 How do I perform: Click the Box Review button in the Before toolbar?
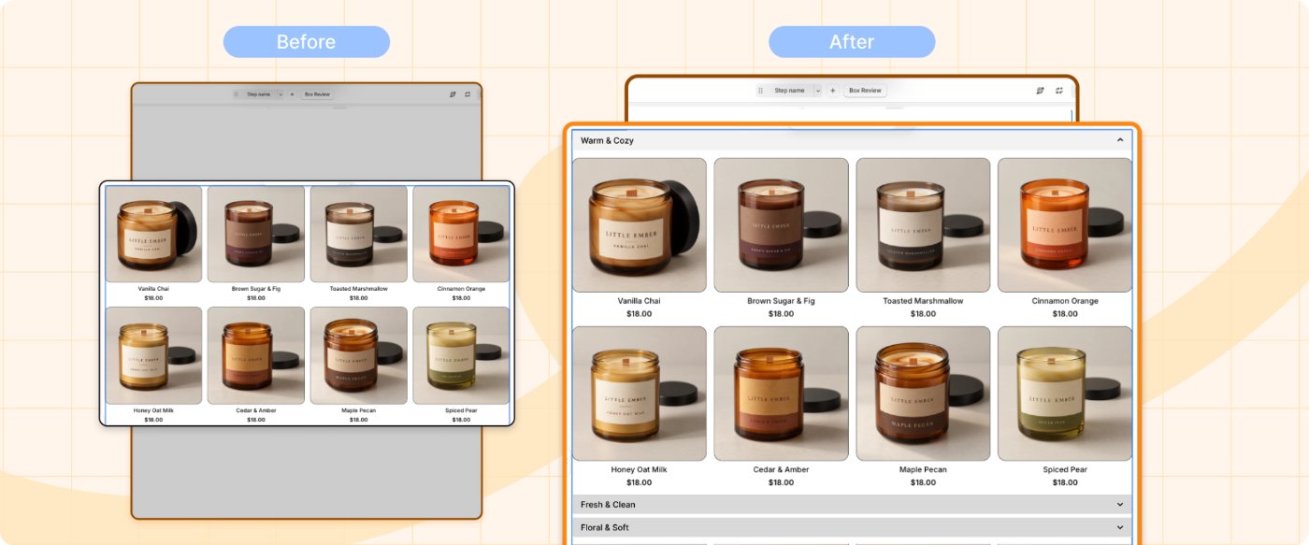[317, 94]
